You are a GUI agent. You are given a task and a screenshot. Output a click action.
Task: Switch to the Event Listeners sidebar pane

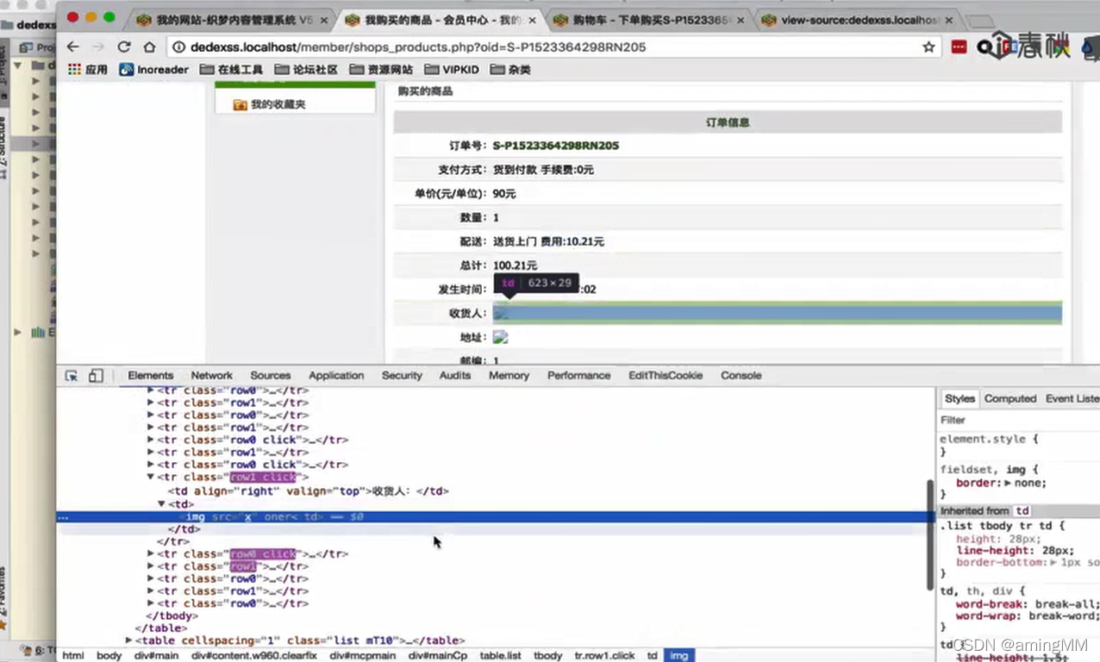1072,398
